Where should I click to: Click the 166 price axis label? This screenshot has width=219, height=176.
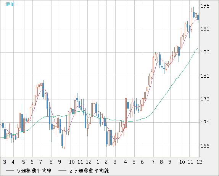[205, 146]
